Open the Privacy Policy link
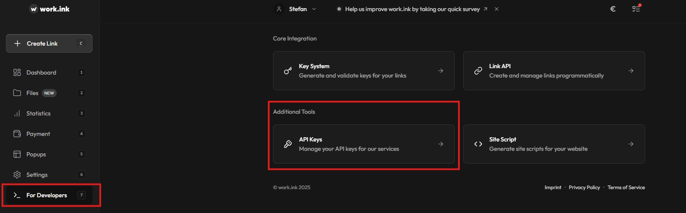The height and width of the screenshot is (213, 686). click(x=584, y=187)
